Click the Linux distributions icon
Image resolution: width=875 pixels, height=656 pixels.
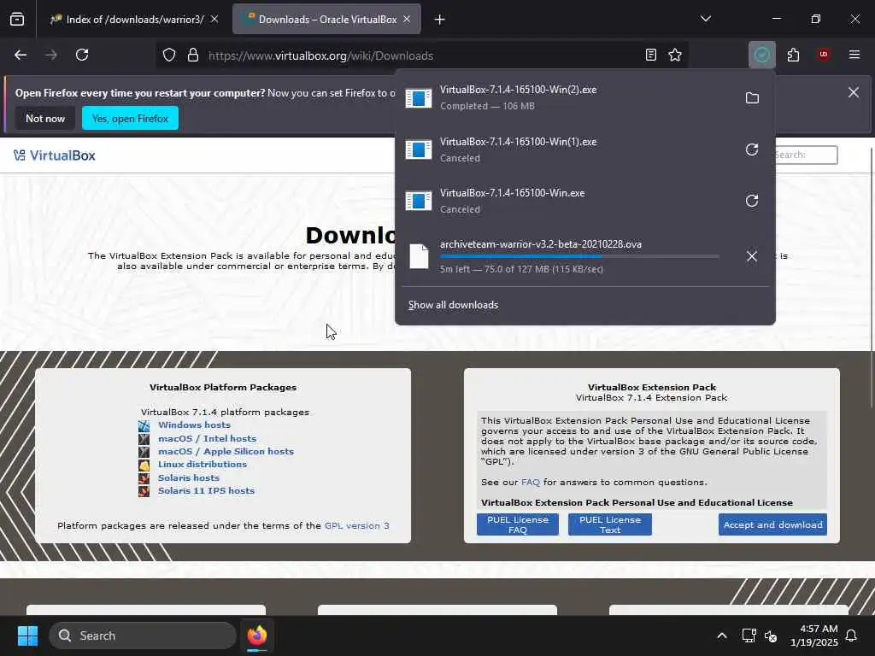[x=144, y=465]
